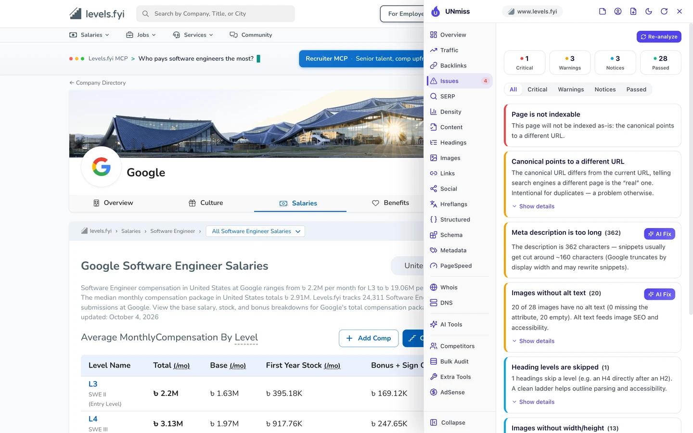Open the Backlinks section
Image resolution: width=693 pixels, height=433 pixels.
click(460, 65)
